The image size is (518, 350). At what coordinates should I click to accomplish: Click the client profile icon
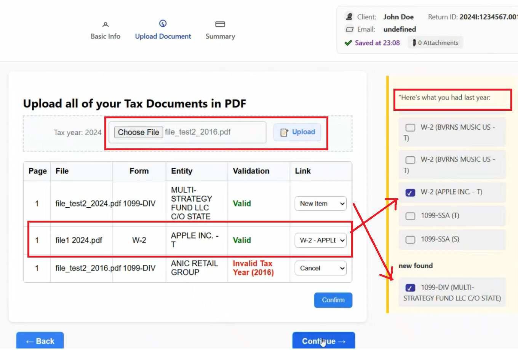tap(349, 17)
